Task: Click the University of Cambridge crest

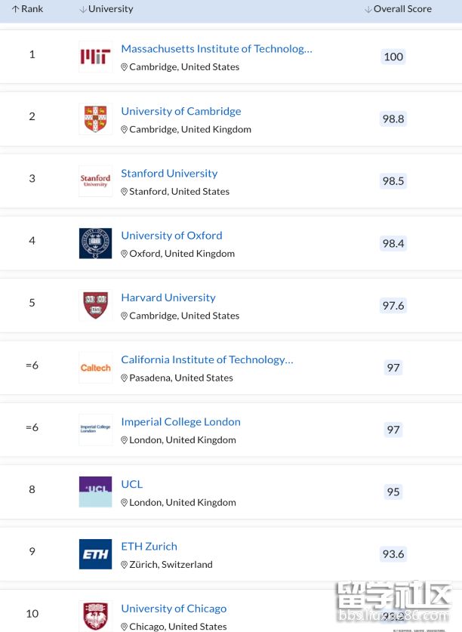Action: coord(95,119)
